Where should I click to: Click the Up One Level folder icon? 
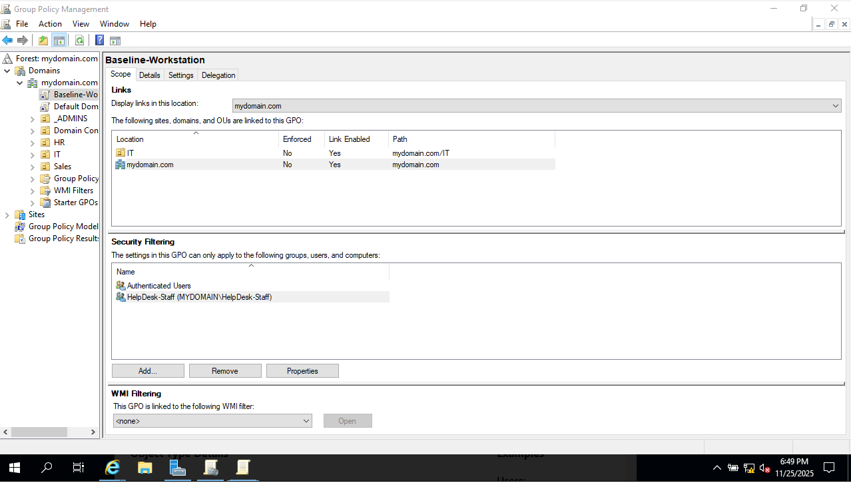(x=43, y=41)
